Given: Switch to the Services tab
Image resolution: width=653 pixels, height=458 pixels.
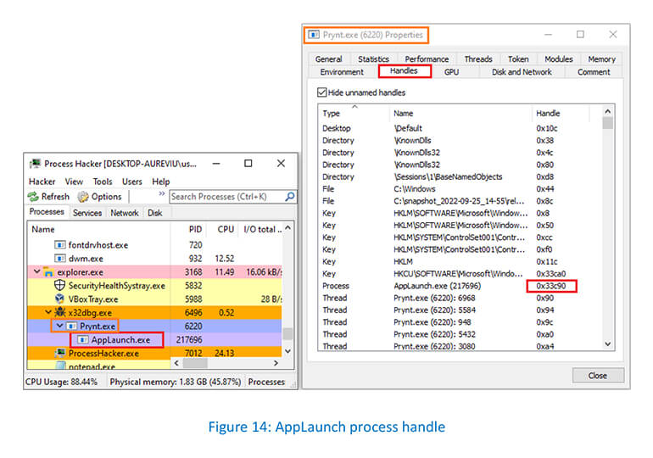Looking at the screenshot, I should pos(87,213).
